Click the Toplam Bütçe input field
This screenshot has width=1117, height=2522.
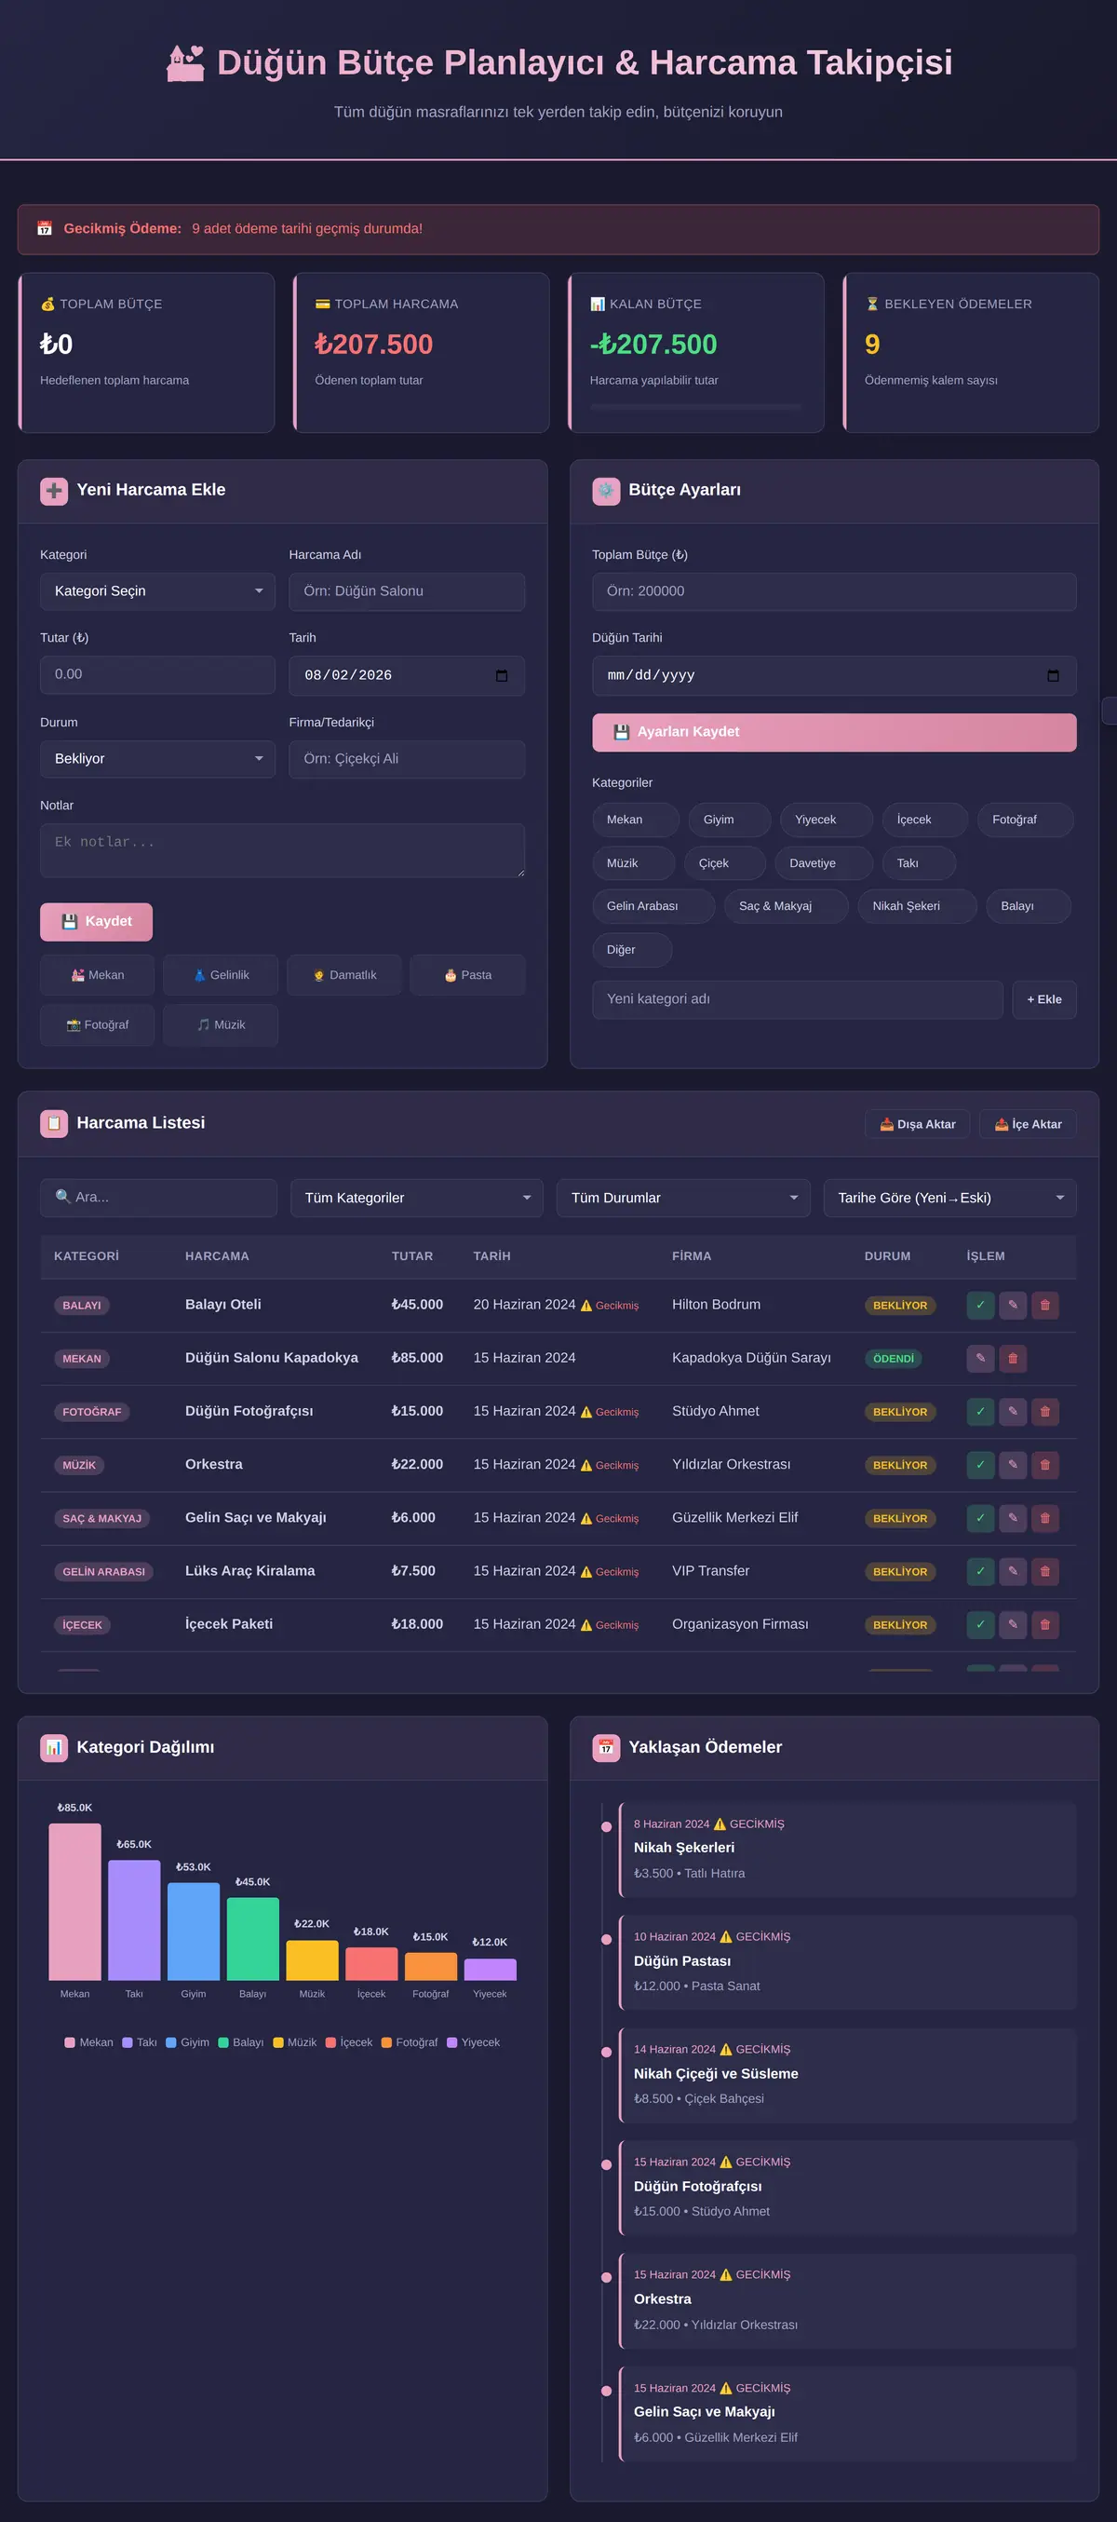pyautogui.click(x=834, y=591)
